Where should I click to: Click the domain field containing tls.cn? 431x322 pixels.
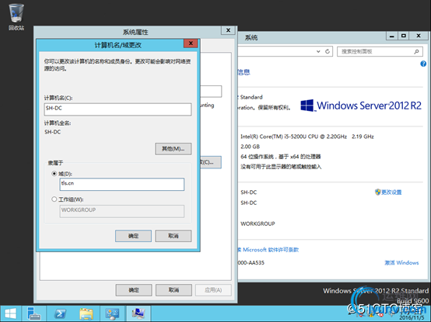[122, 185]
